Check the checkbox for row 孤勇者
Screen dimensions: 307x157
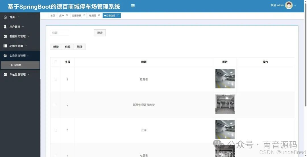[55, 79]
